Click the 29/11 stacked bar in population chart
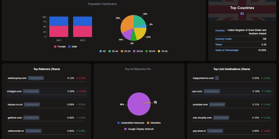Viewport: 279px width, 139px height. tap(59, 27)
